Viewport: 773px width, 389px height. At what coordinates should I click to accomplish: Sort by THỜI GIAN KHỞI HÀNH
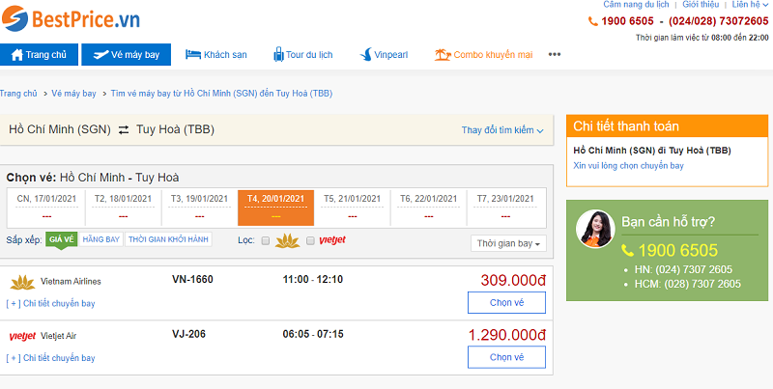(x=168, y=239)
